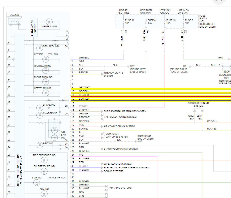Click the GRN/RED label at pin 26
This screenshot has width=231, height=198.
point(84,151)
